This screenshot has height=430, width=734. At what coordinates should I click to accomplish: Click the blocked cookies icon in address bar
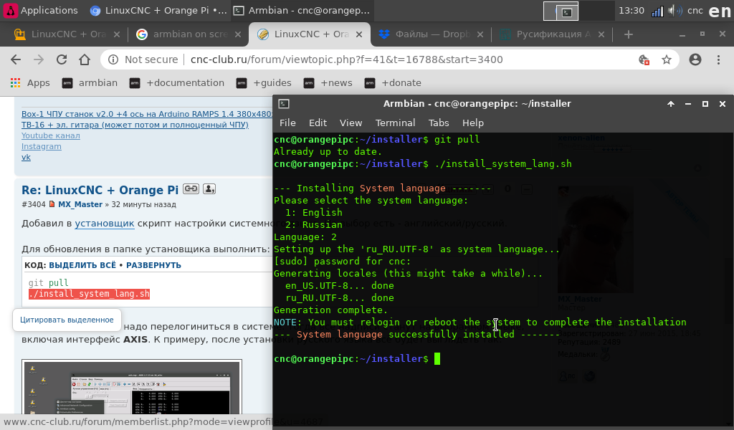[x=644, y=59]
